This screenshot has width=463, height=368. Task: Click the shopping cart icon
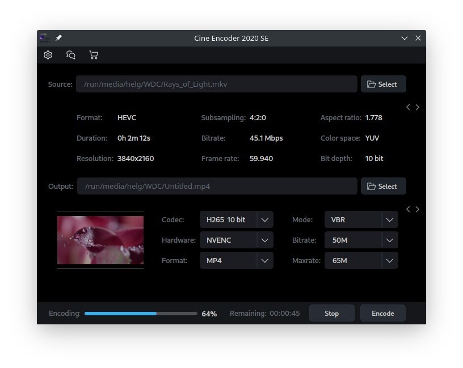point(94,55)
